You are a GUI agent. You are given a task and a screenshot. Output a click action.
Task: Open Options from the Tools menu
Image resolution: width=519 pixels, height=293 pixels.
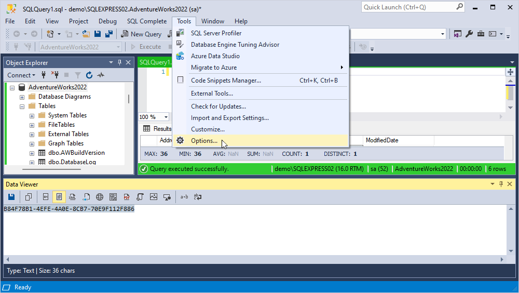261,141
